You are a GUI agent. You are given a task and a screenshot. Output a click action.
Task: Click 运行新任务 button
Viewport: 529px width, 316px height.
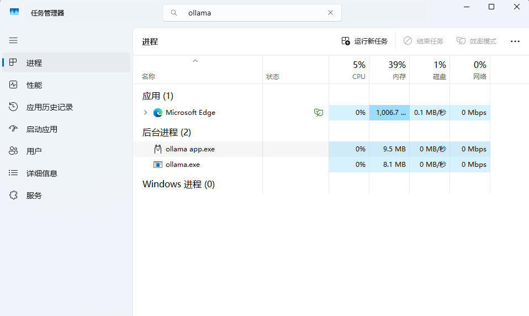click(364, 41)
